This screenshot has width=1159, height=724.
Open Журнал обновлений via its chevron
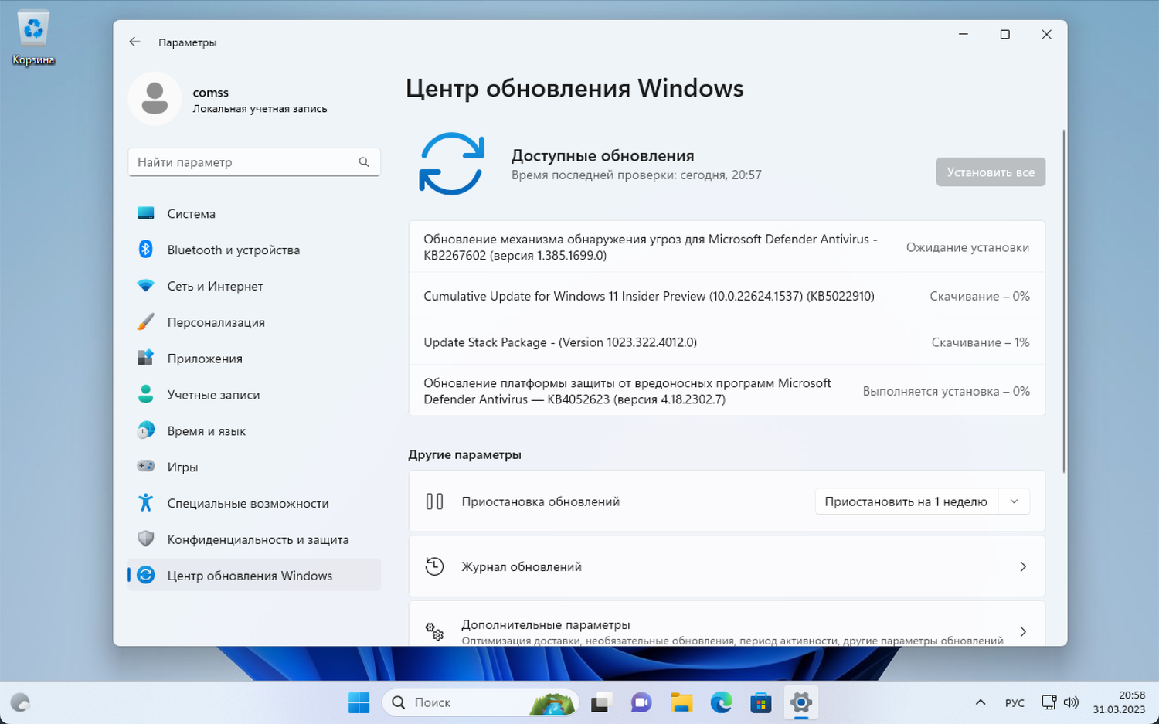pyautogui.click(x=1023, y=566)
